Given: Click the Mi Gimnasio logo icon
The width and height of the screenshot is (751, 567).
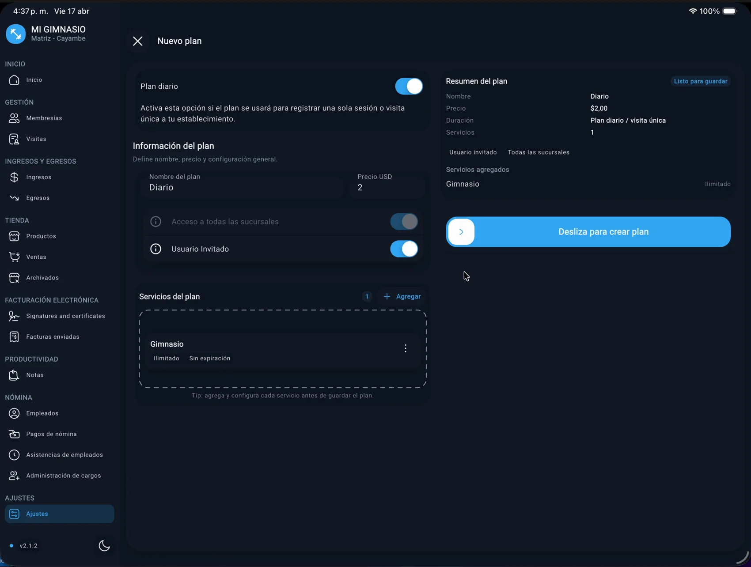Looking at the screenshot, I should pyautogui.click(x=16, y=34).
